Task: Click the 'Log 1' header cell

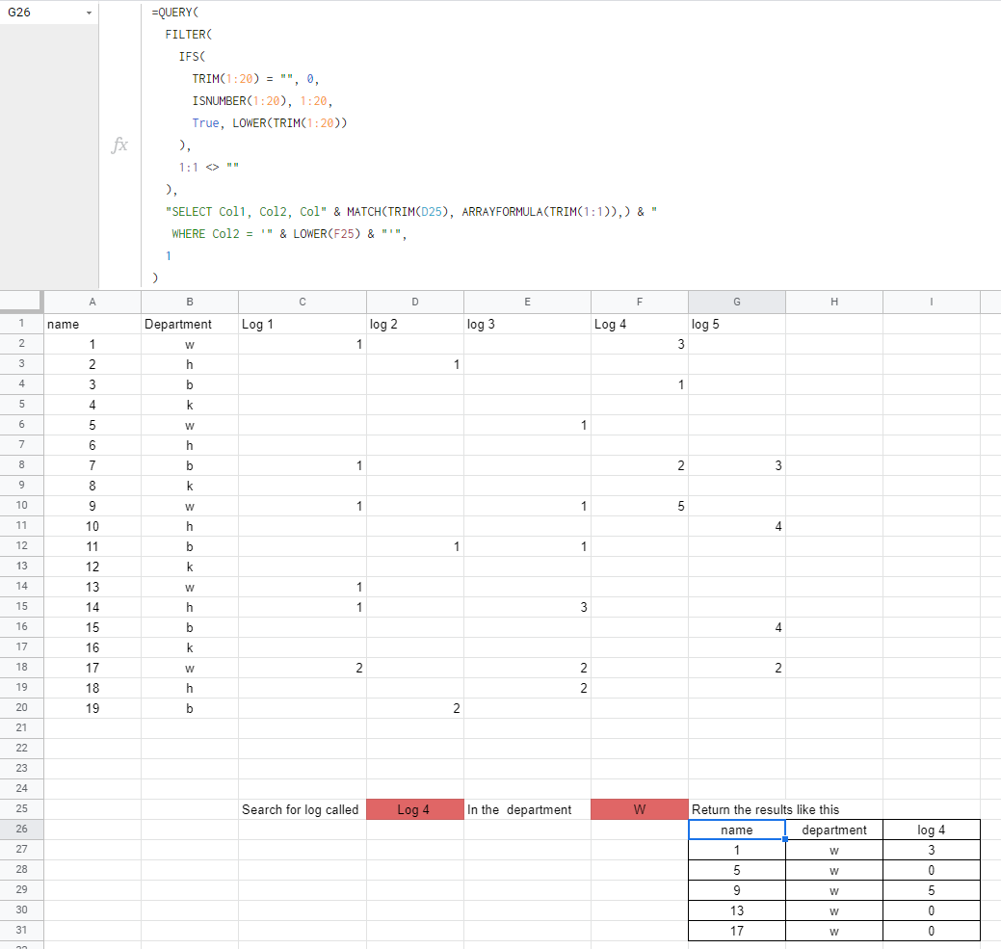Action: click(303, 325)
